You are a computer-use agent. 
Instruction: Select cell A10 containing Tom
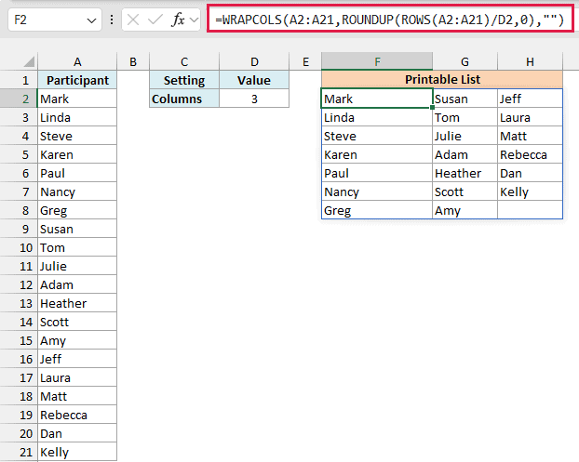tap(77, 247)
